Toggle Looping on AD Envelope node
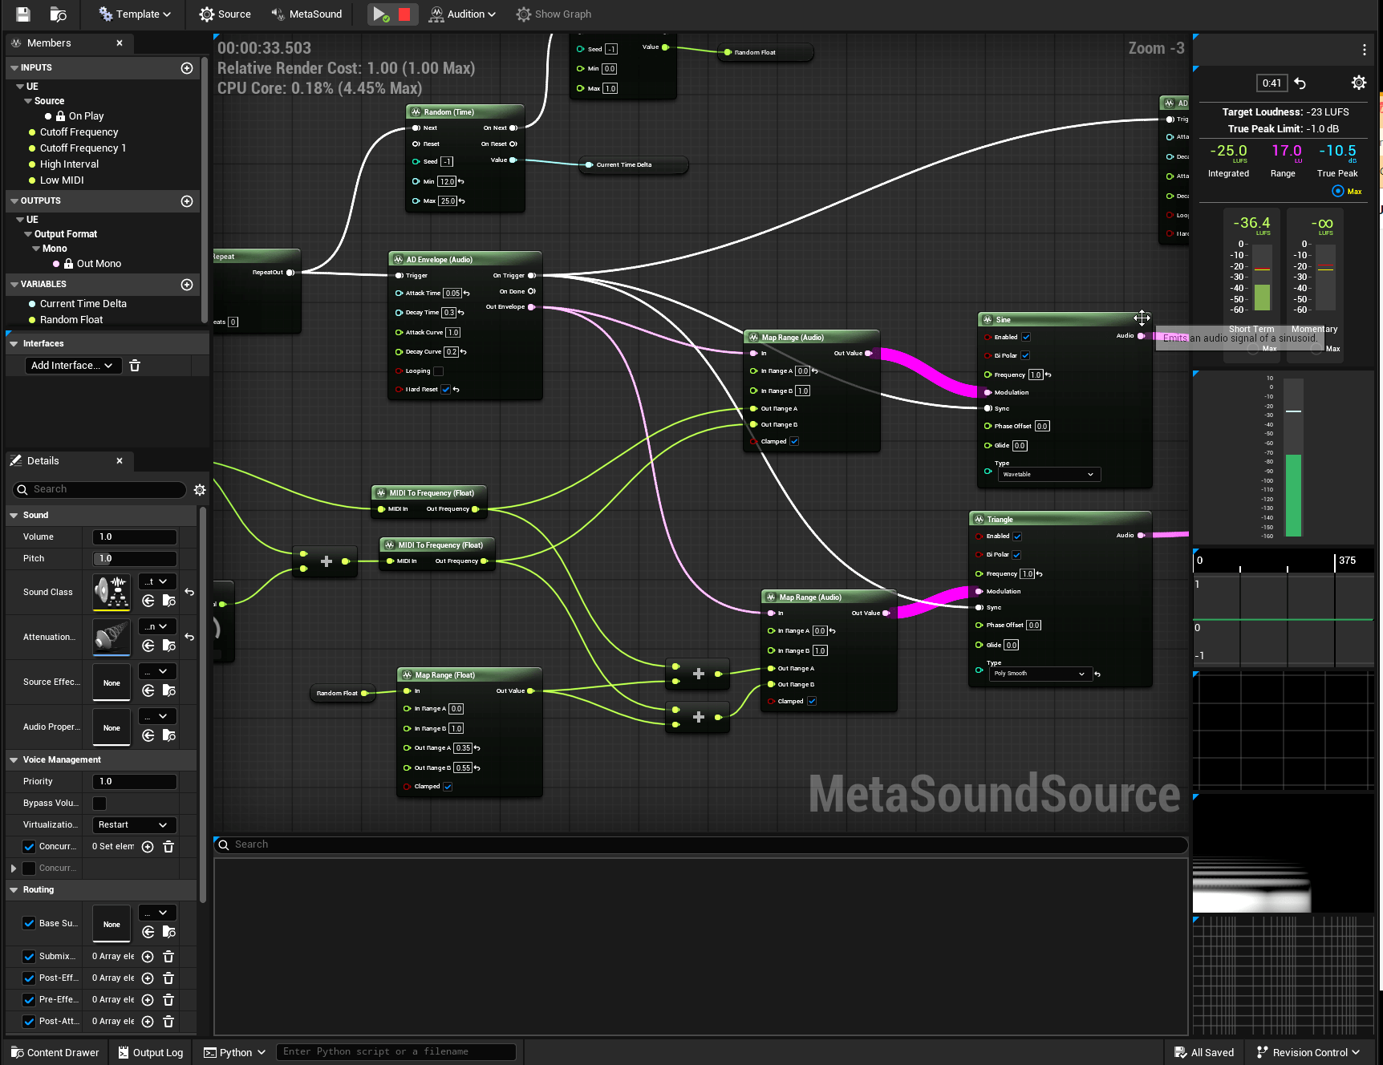Image resolution: width=1383 pixels, height=1065 pixels. point(439,371)
